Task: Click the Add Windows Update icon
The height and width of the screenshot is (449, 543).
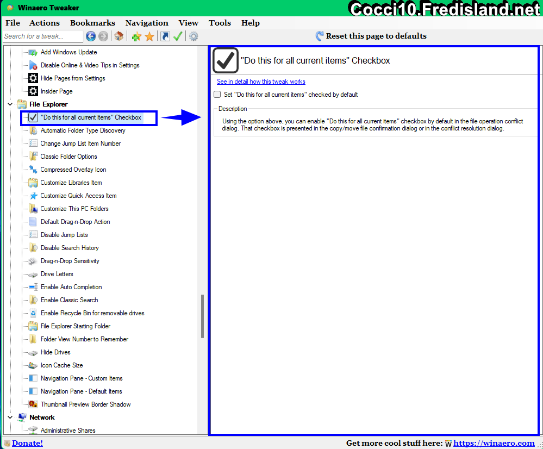Action: tap(33, 52)
